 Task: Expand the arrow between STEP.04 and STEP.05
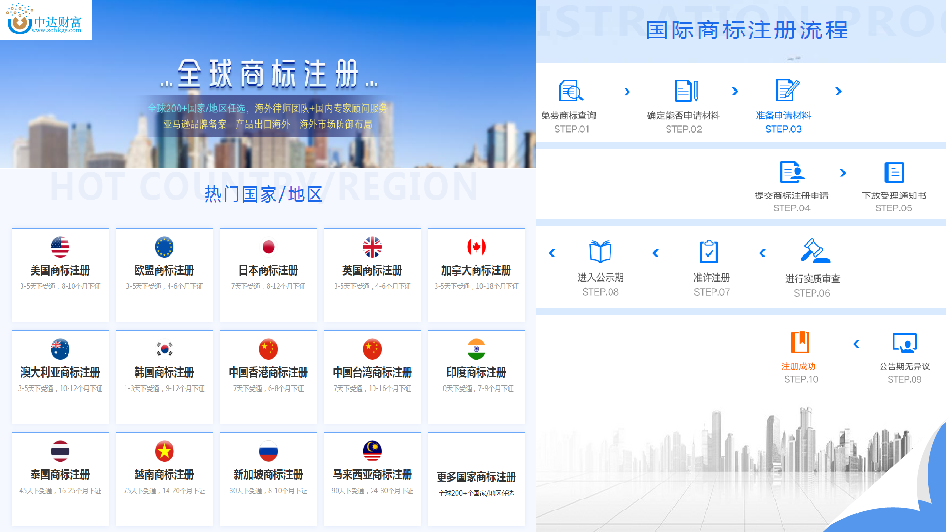coord(843,173)
